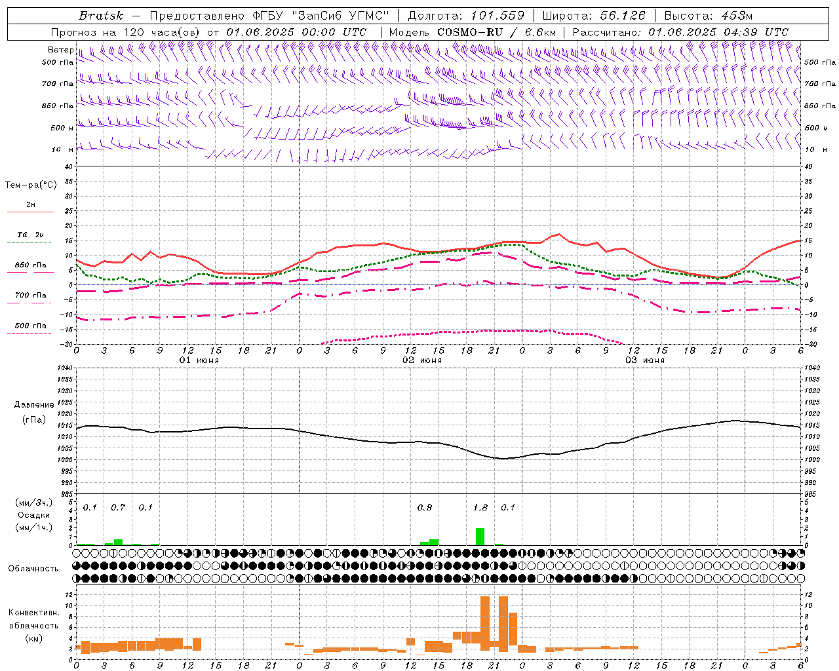Click the left "700 гПа" wind level label
The width and height of the screenshot is (839, 671).
tap(58, 84)
